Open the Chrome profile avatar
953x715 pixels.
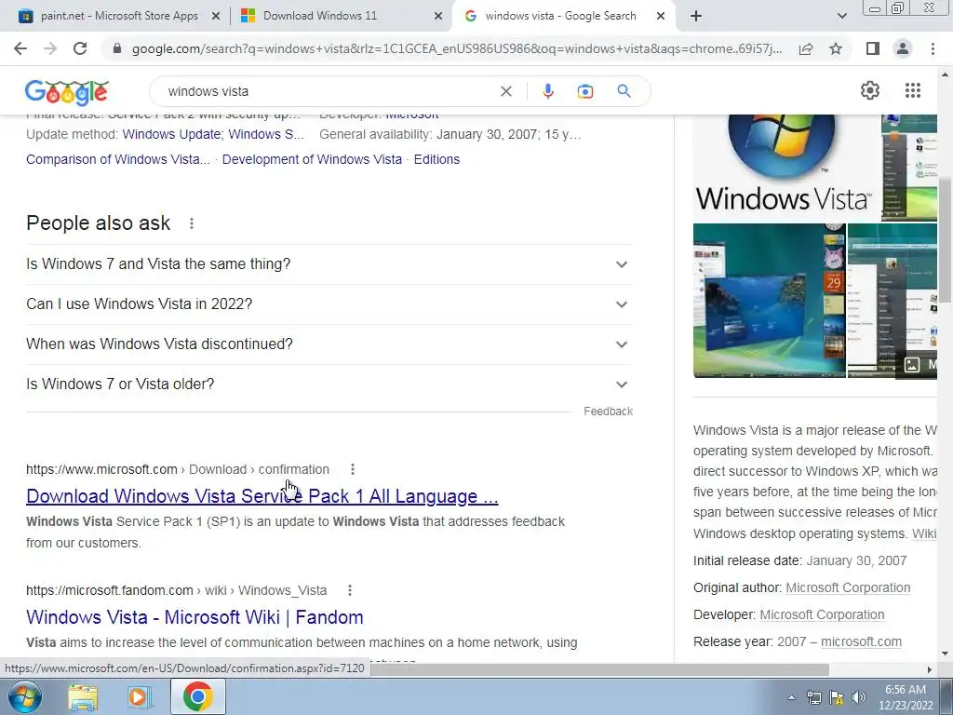point(903,48)
